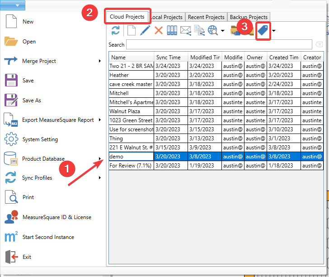Click the blue pencil edit icon
329x277 pixels.
(145, 30)
